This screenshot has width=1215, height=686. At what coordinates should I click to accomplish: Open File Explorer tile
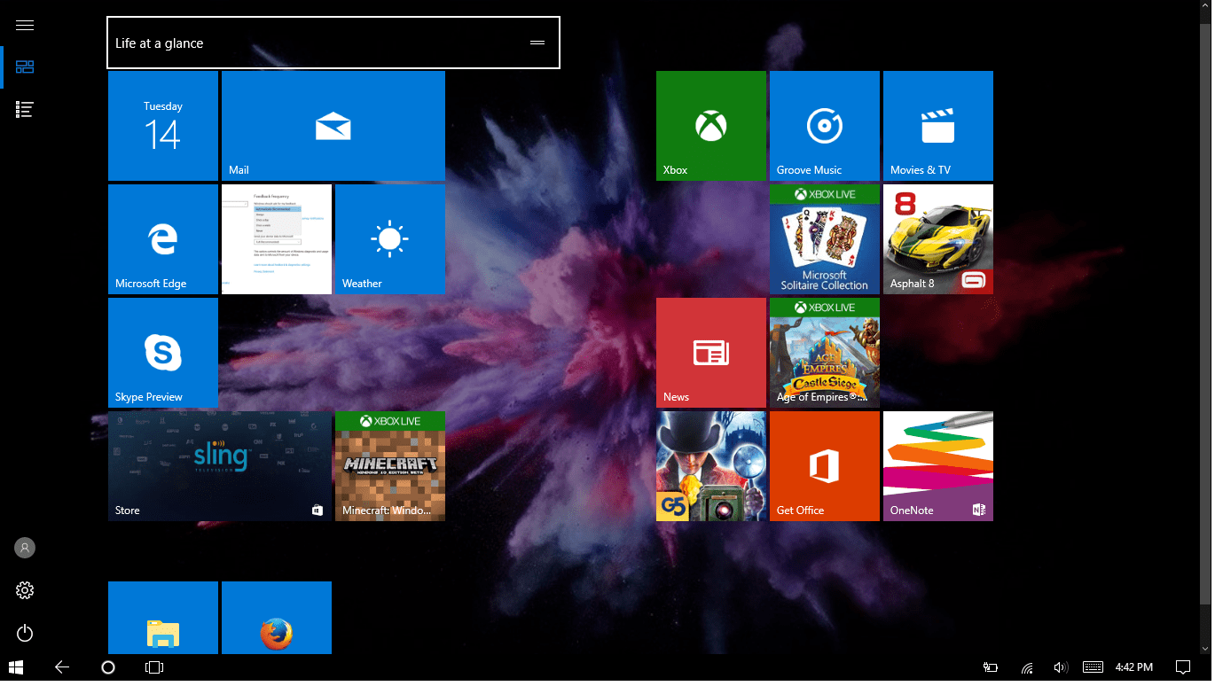(163, 618)
